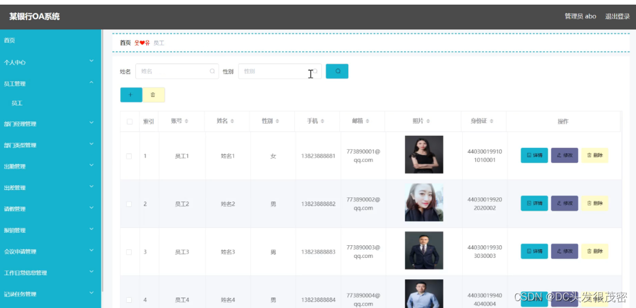Screen dimensions: 636x308
Task: Expand the 部门类型管理 sidebar menu
Action: click(50, 145)
